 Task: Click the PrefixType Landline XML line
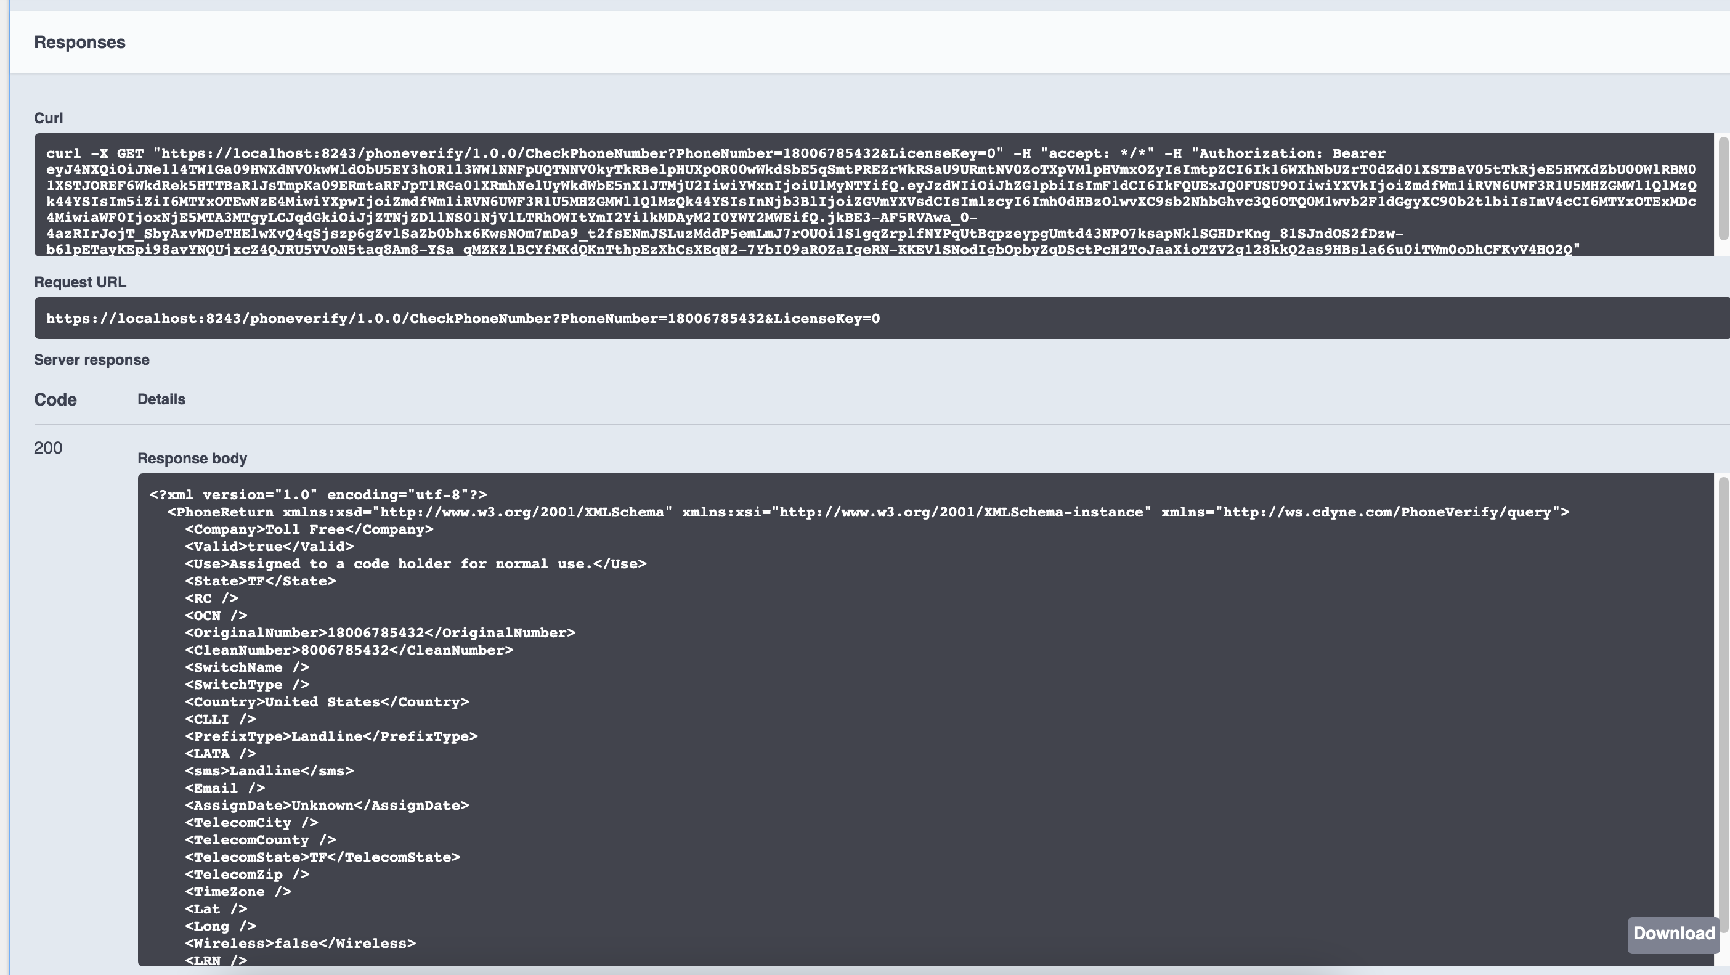click(331, 736)
